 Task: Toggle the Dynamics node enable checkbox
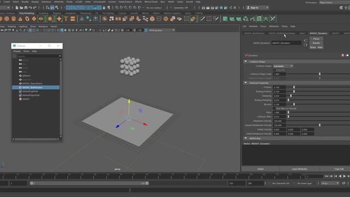246,55
